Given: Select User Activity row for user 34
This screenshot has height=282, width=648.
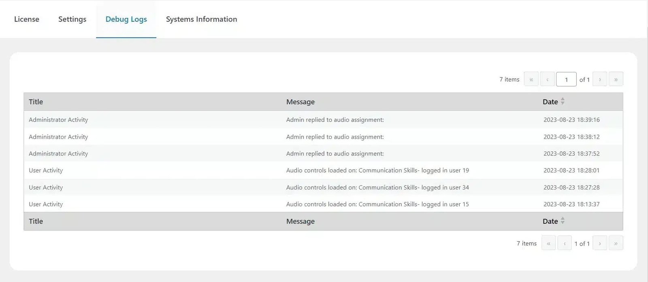Looking at the screenshot, I should (323, 187).
